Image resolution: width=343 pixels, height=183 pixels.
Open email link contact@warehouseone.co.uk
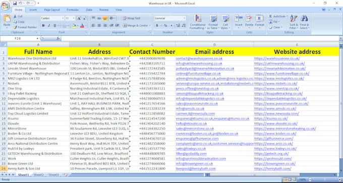click(199, 58)
